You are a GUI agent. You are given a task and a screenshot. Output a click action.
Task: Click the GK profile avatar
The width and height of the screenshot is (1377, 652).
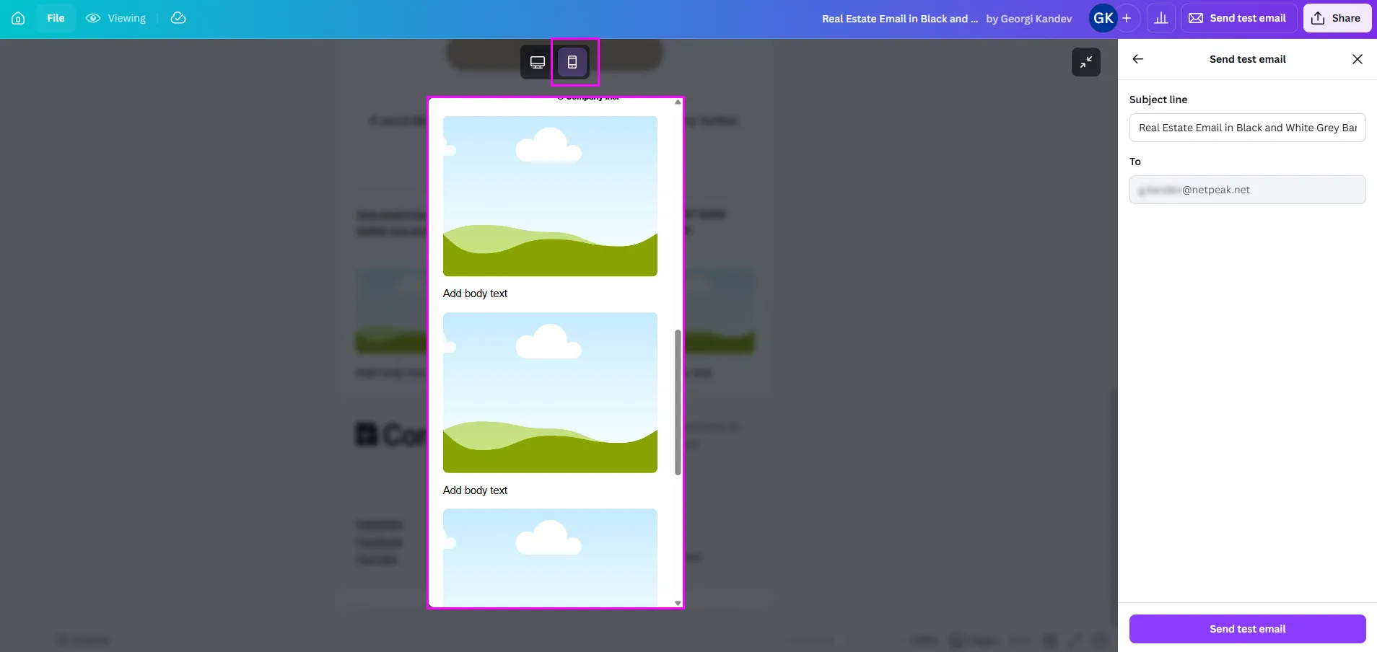point(1102,18)
